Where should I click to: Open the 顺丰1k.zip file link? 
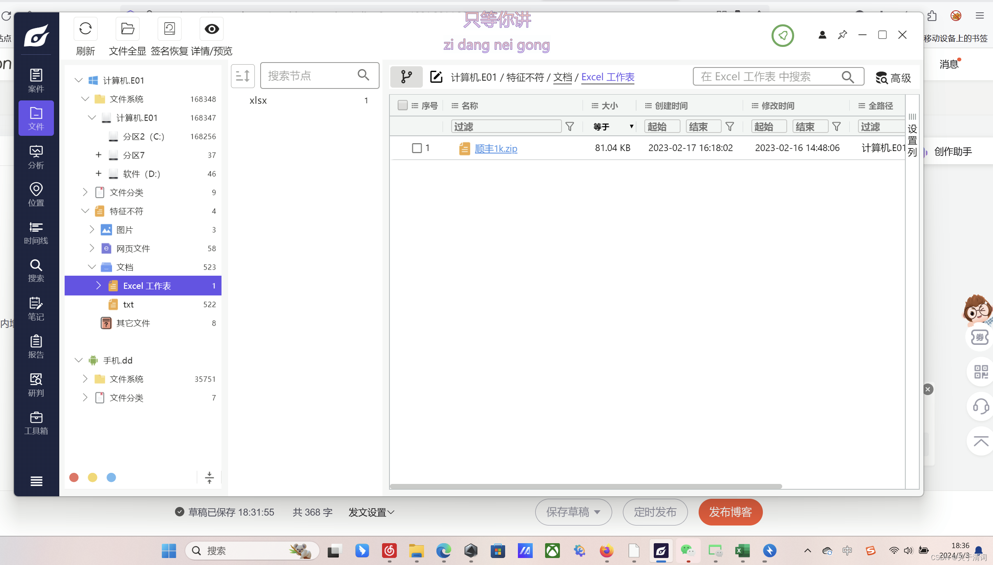[496, 149]
